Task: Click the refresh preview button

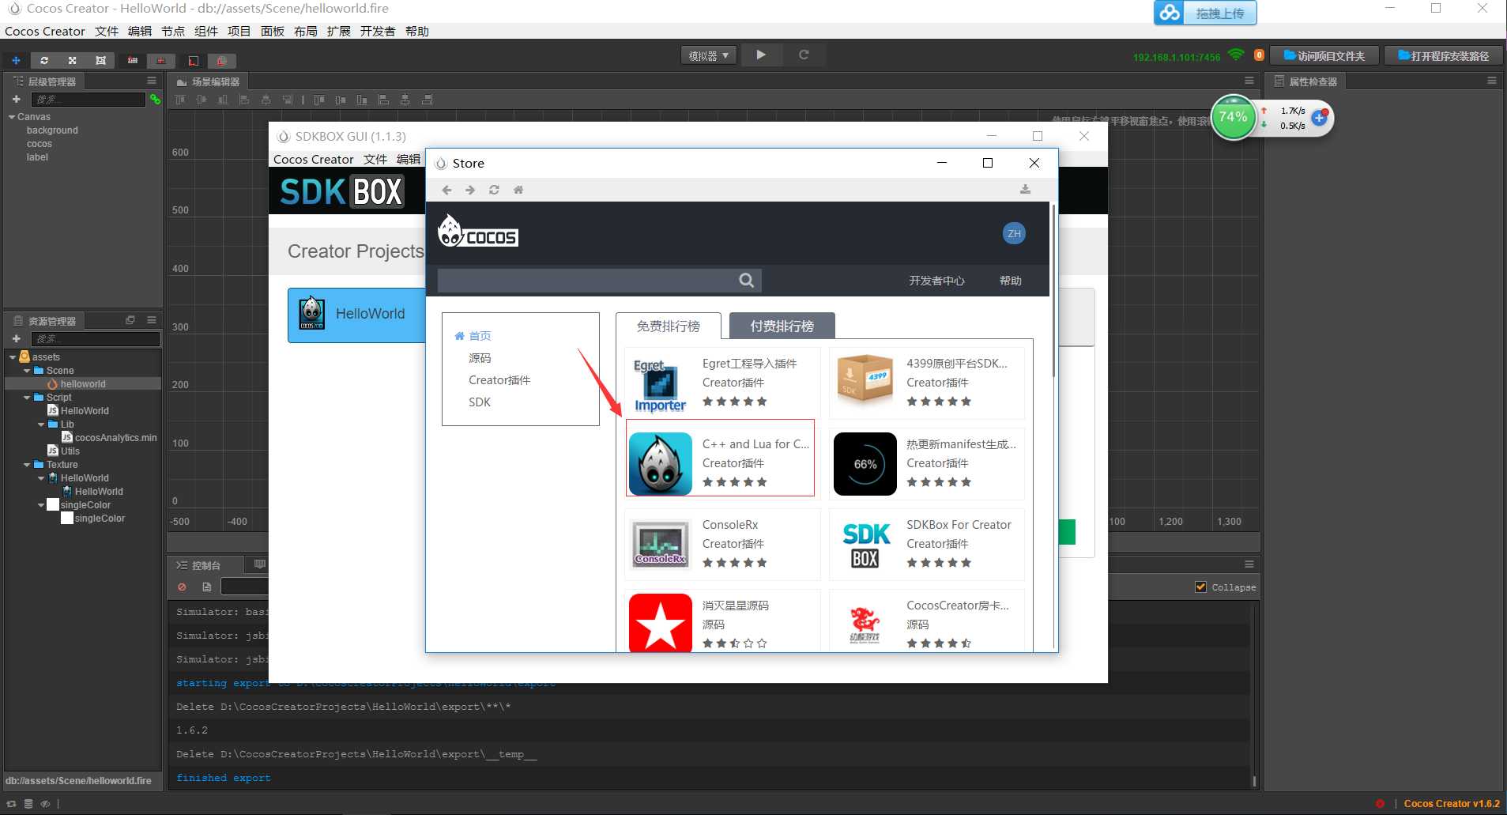Action: tap(804, 55)
